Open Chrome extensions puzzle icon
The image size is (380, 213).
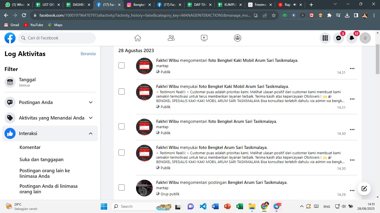[329, 16]
